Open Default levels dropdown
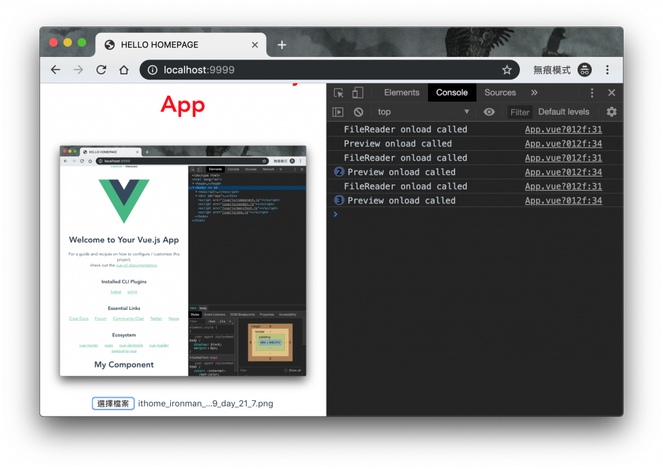The height and width of the screenshot is (469, 663). pyautogui.click(x=564, y=112)
